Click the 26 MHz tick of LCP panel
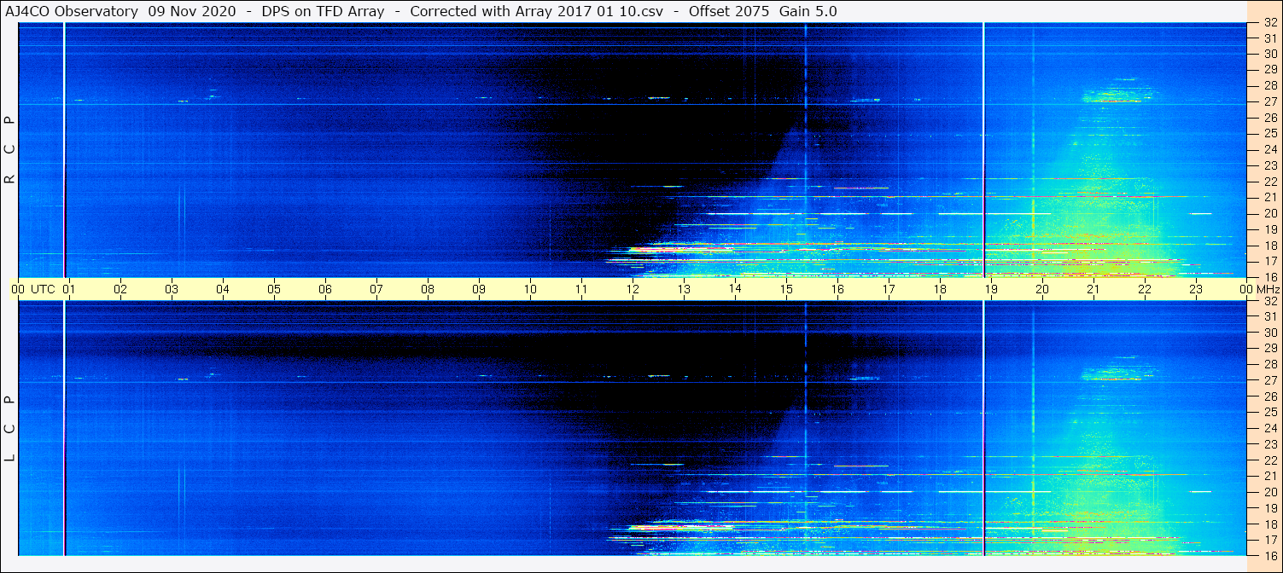1283x573 pixels. point(1269,396)
